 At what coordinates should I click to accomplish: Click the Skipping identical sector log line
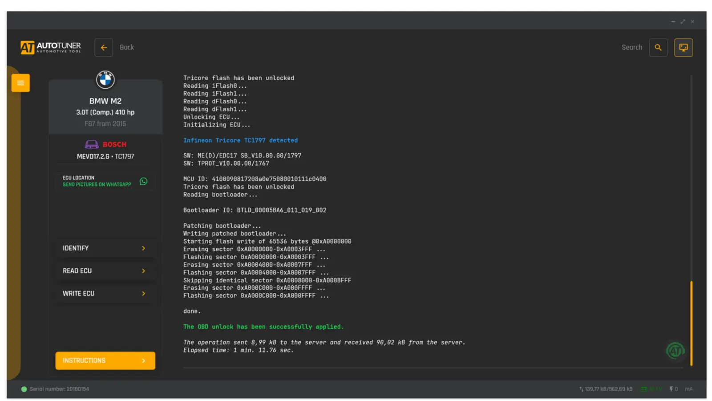267,280
